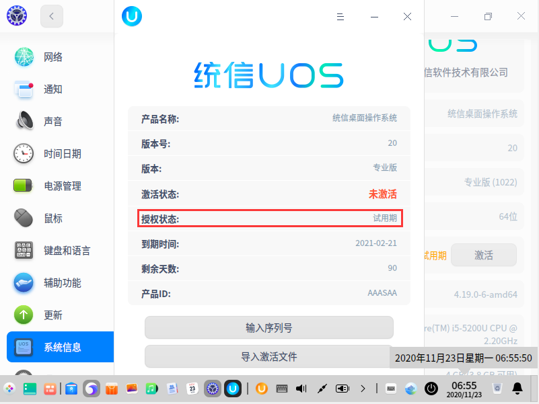
Task: Open the contacts dock icon
Action: click(x=172, y=389)
